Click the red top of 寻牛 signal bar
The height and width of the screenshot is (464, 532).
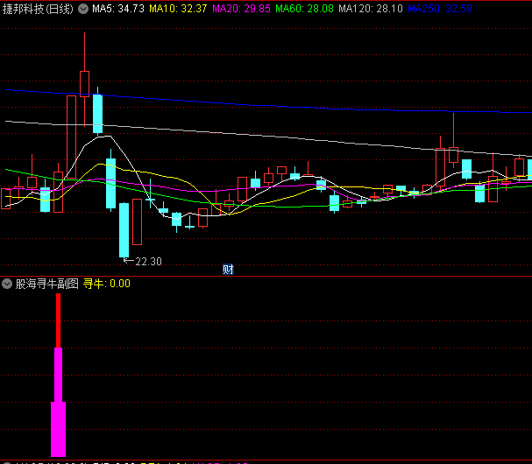pos(59,320)
